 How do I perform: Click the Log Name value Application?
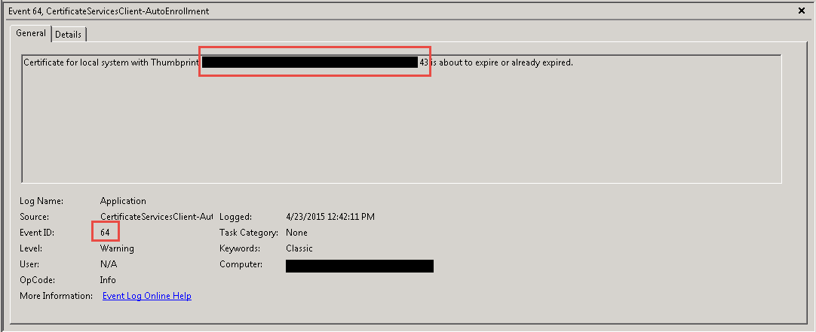123,201
